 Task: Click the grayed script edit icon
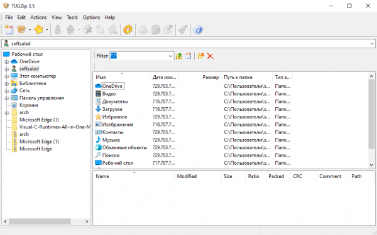(168, 29)
